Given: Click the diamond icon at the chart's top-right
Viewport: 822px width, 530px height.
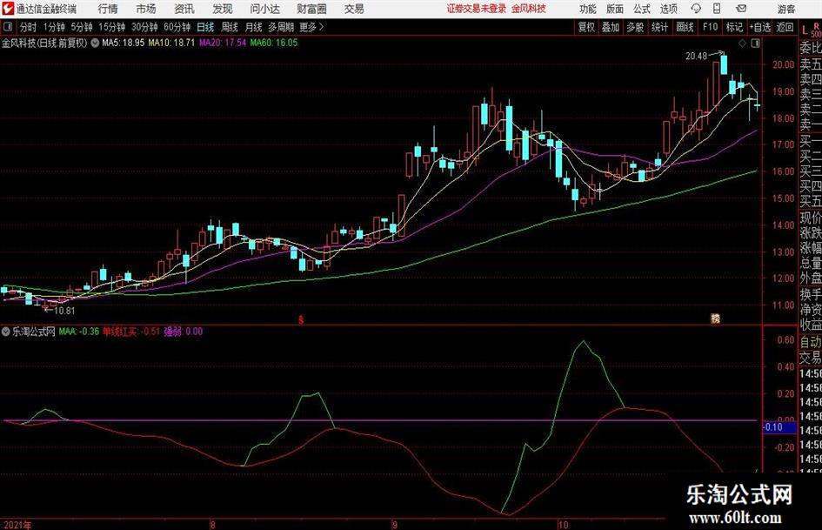Looking at the screenshot, I should pyautogui.click(x=742, y=44).
